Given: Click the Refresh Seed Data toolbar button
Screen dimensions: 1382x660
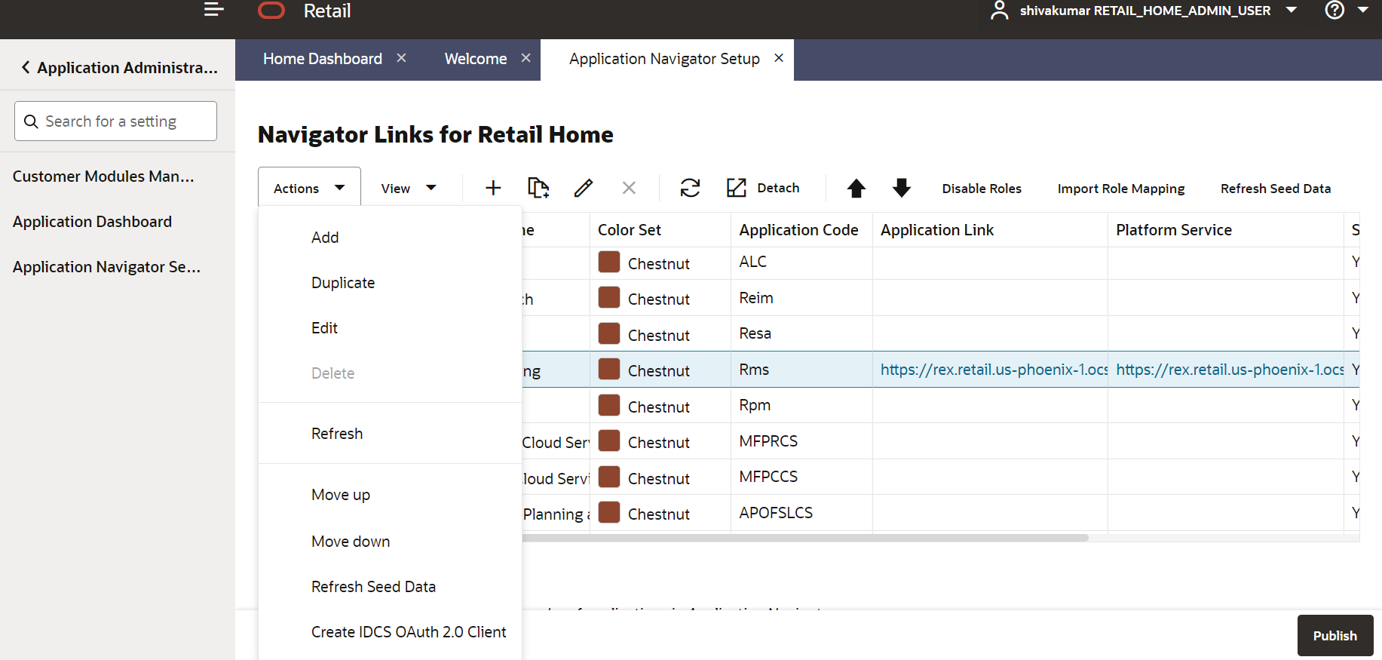Looking at the screenshot, I should [1276, 189].
